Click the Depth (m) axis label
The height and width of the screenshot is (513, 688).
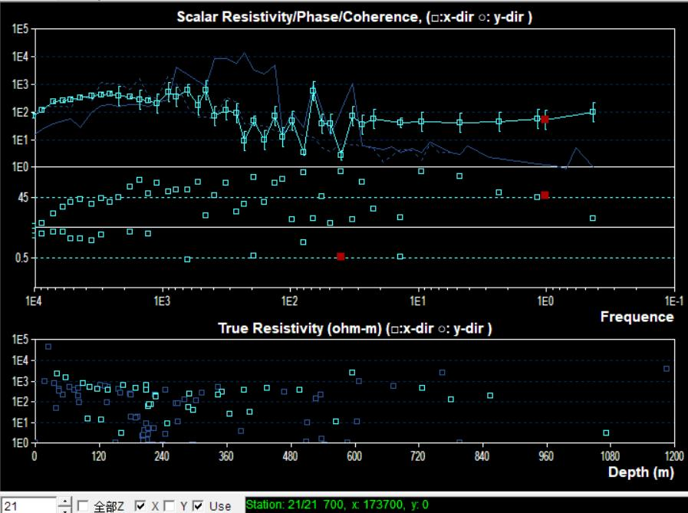tap(640, 472)
